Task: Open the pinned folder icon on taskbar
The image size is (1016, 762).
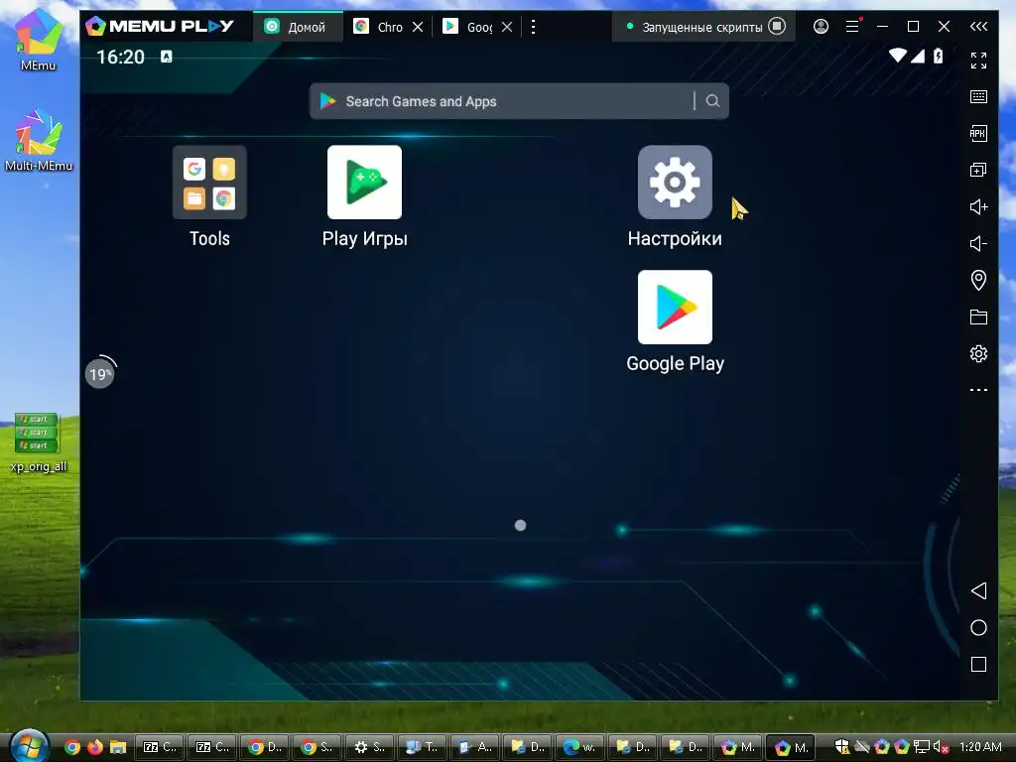Action: pos(117,747)
